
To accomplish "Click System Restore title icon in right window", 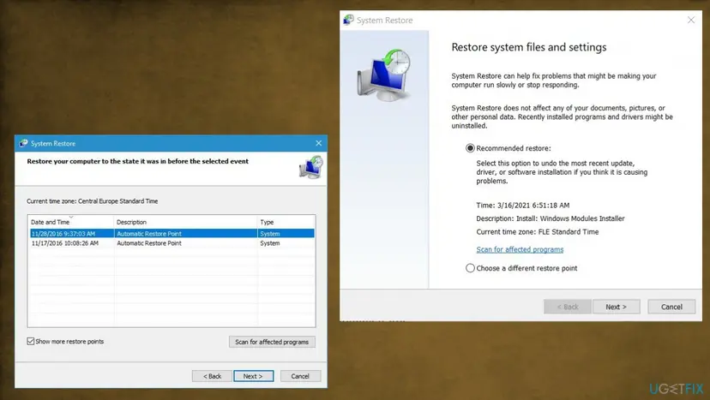I will pyautogui.click(x=348, y=20).
